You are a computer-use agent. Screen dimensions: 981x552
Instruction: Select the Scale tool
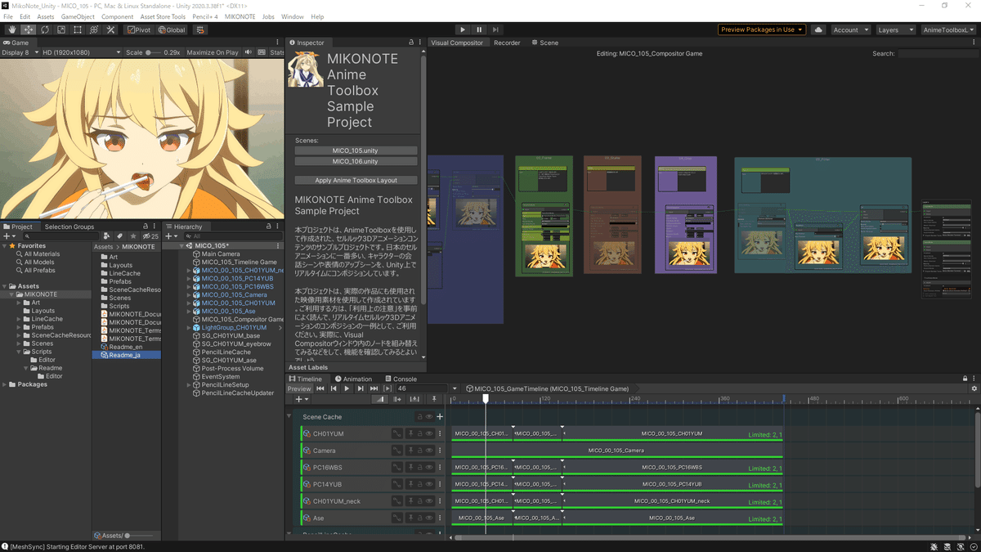(x=60, y=29)
